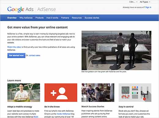Switch to How it works tab
159x118 pixels.
pos(52,18)
